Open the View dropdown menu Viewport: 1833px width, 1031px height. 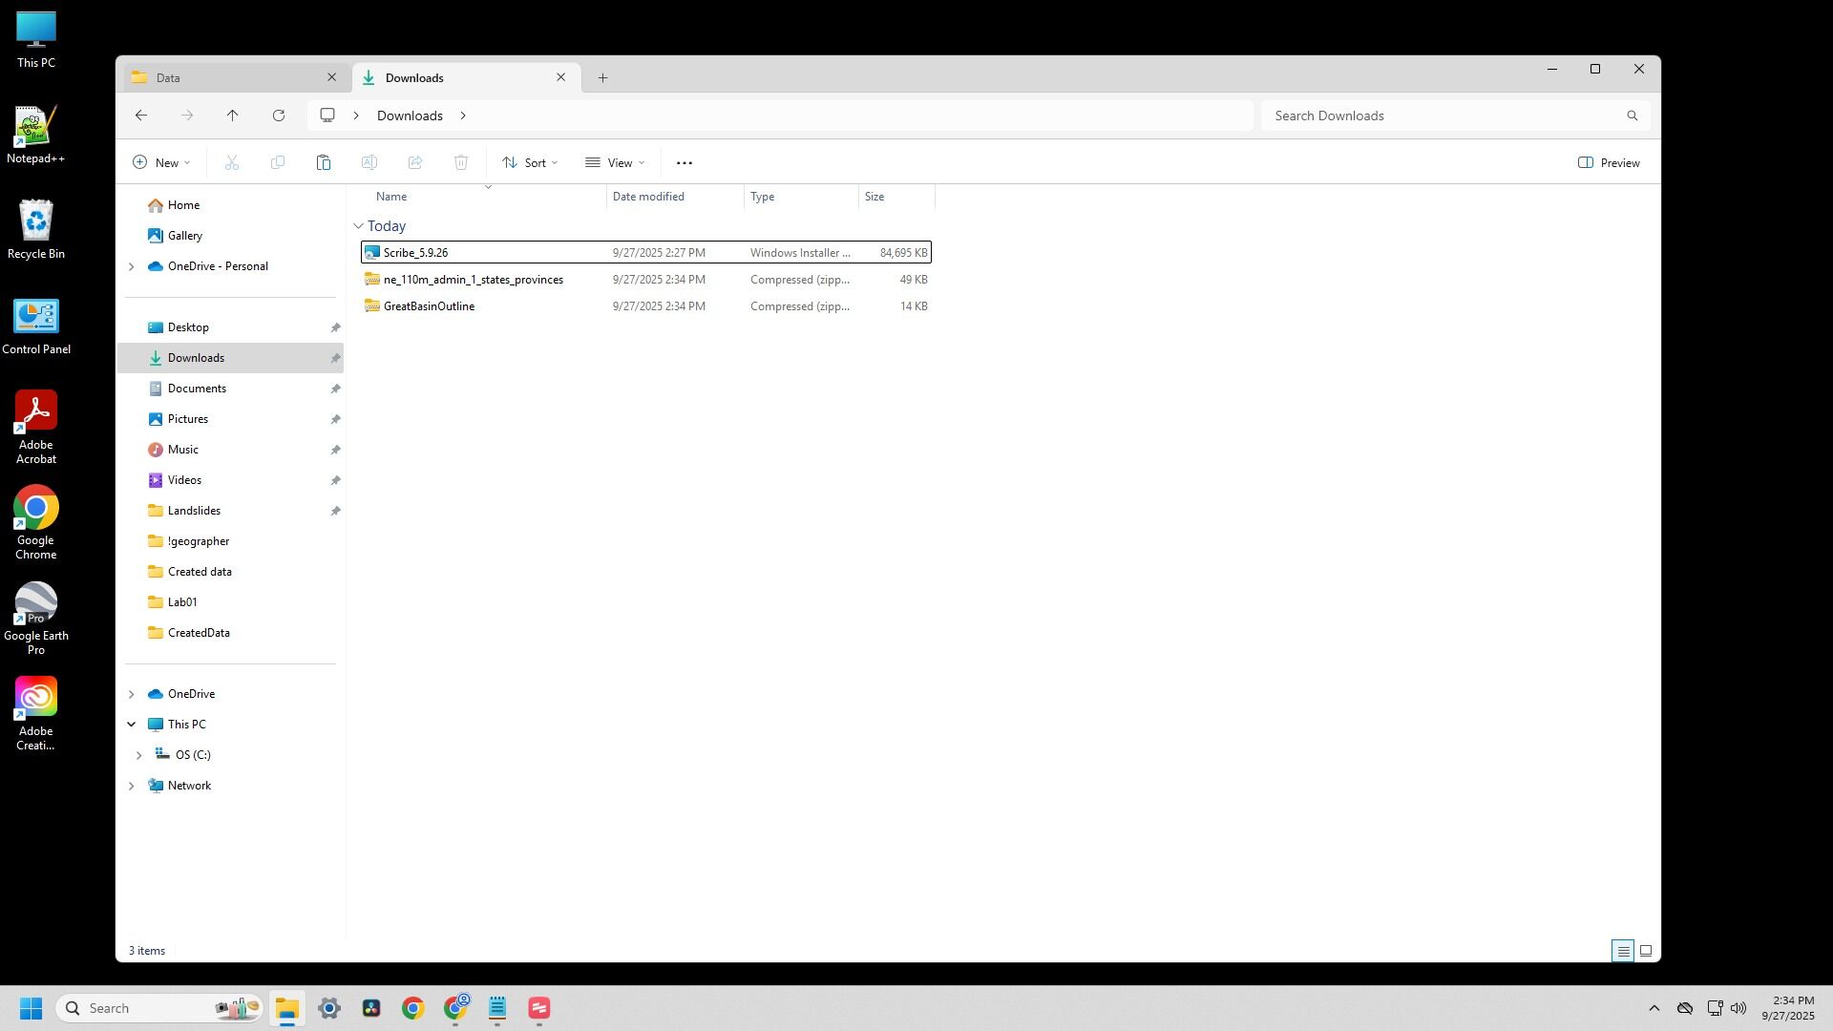click(x=615, y=163)
